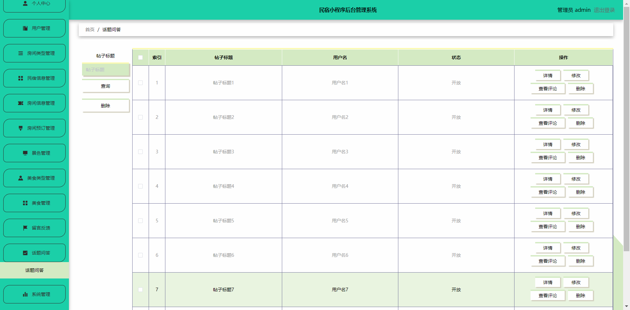Screen dimensions: 630x310
Task: Check the checkbox for row 帖子标题1
Action: [x=140, y=83]
